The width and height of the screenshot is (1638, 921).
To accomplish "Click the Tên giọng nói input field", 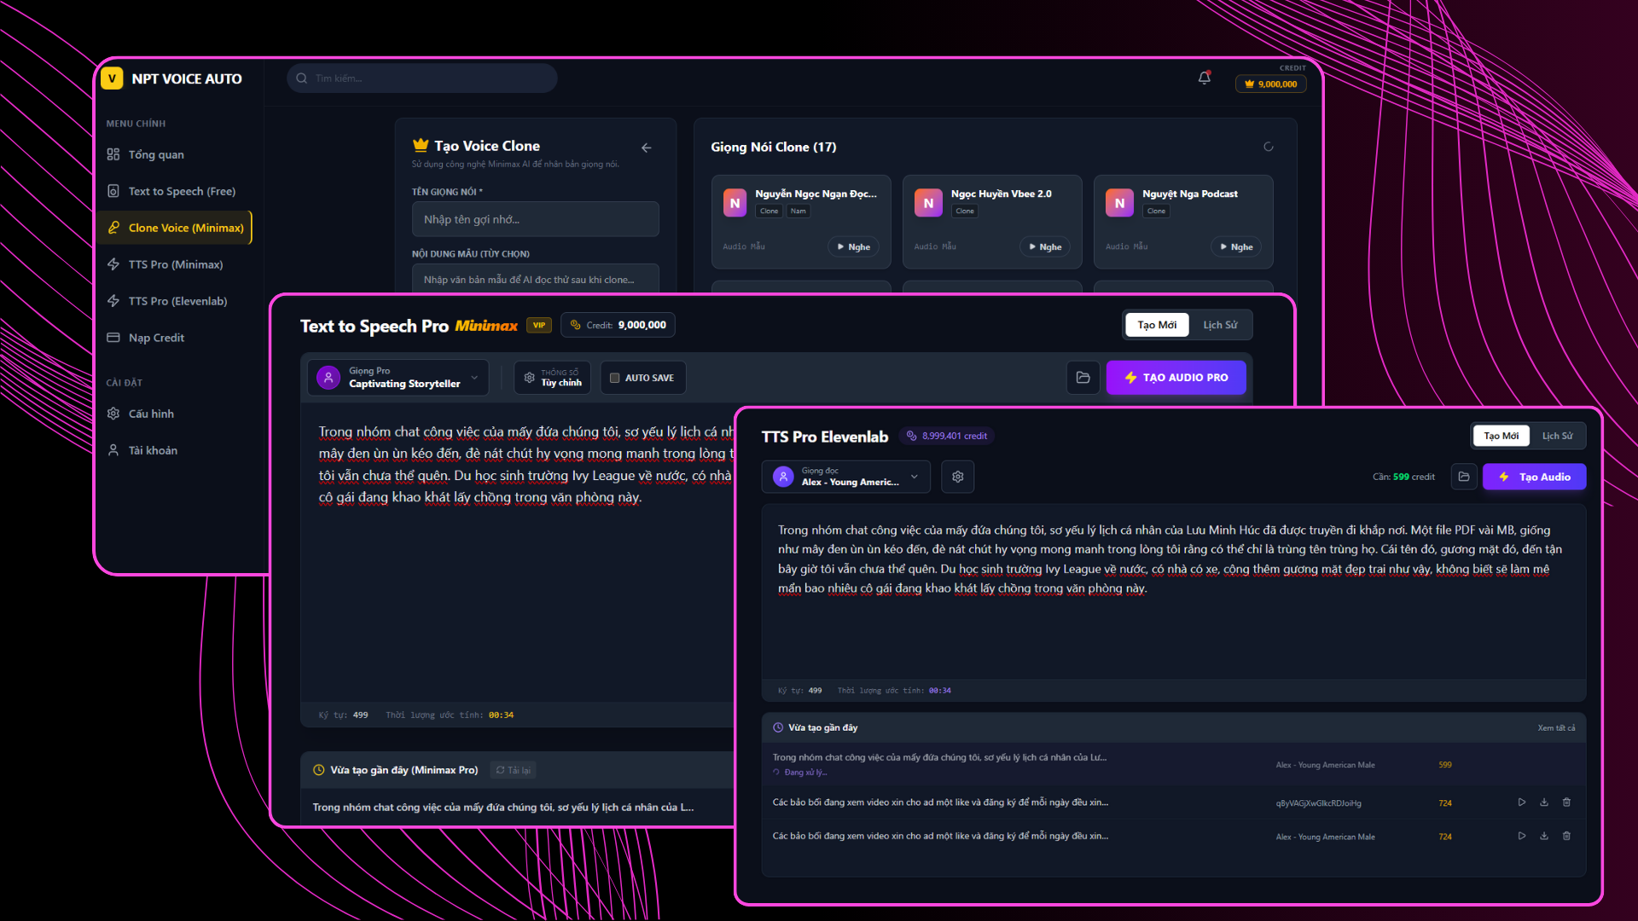I will [535, 219].
